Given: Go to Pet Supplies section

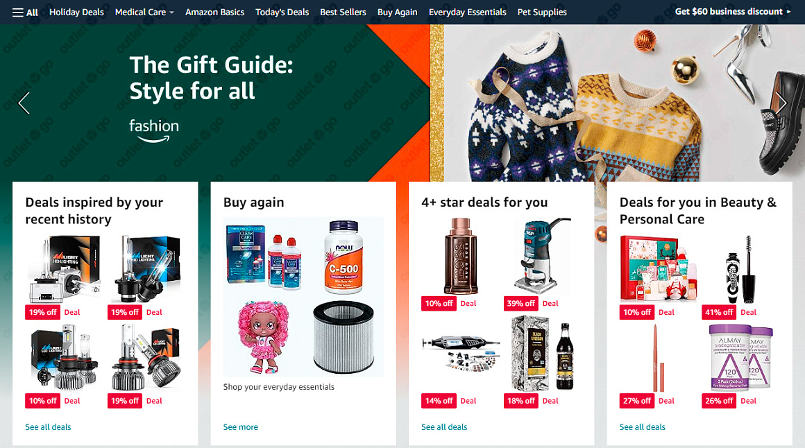Looking at the screenshot, I should [542, 12].
